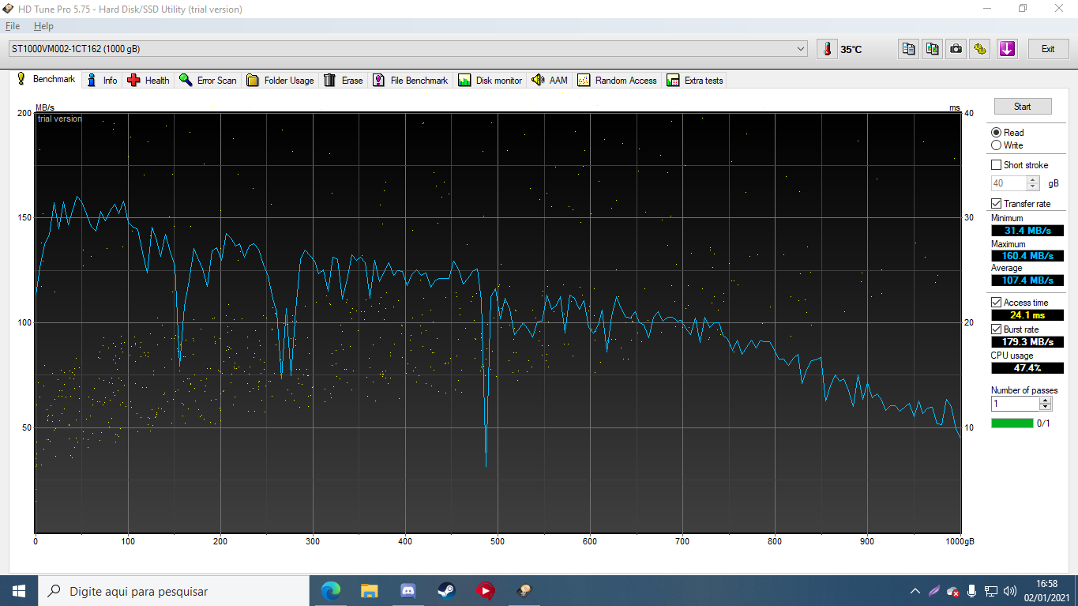Click the Start benchmark button
Screen dimensions: 1078x606
(1022, 107)
